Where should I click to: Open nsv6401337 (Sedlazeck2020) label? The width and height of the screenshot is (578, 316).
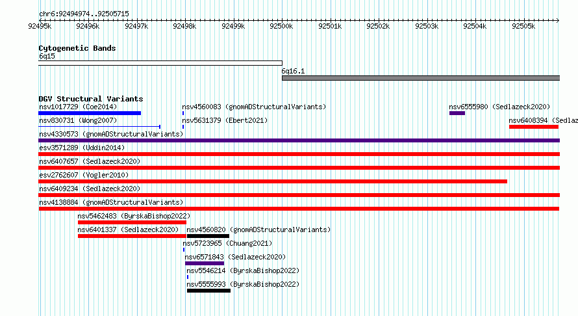128,230
